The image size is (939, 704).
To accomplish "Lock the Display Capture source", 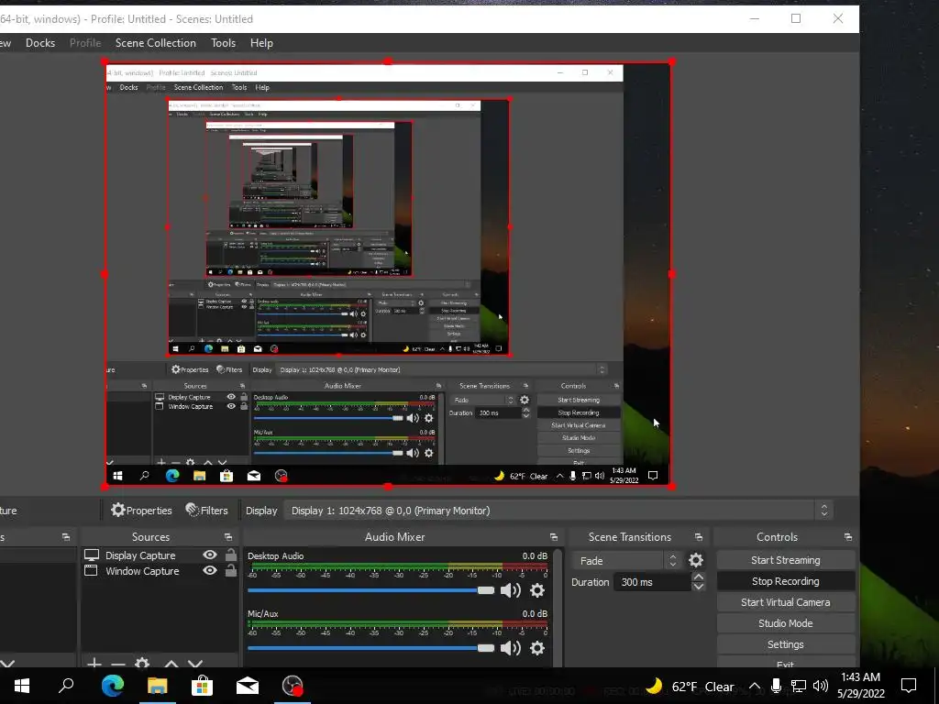I will (230, 555).
